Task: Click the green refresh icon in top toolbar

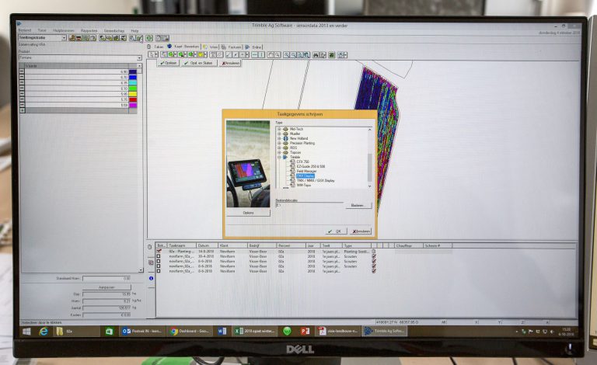Action: (148, 37)
